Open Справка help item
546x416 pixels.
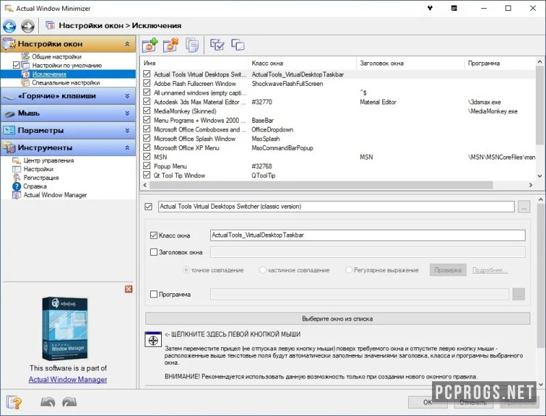point(35,186)
